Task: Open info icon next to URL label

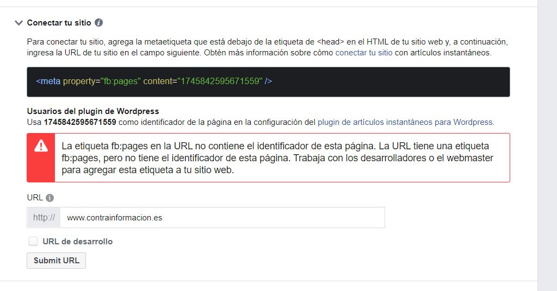Action: [x=49, y=198]
